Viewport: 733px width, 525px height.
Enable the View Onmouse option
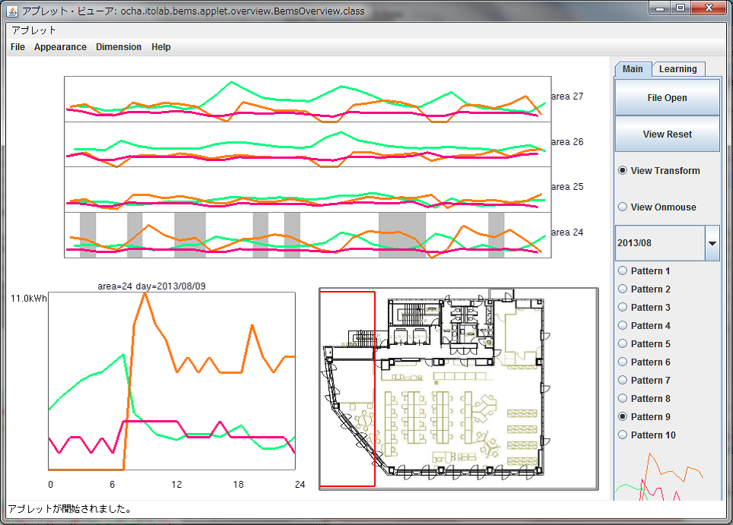pyautogui.click(x=624, y=207)
